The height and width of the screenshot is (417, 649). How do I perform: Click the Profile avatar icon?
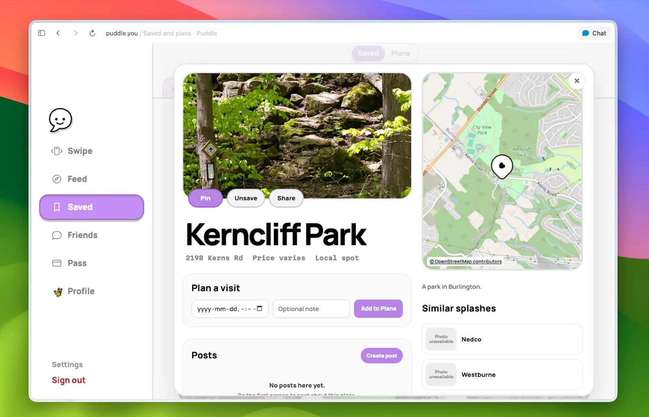point(58,292)
